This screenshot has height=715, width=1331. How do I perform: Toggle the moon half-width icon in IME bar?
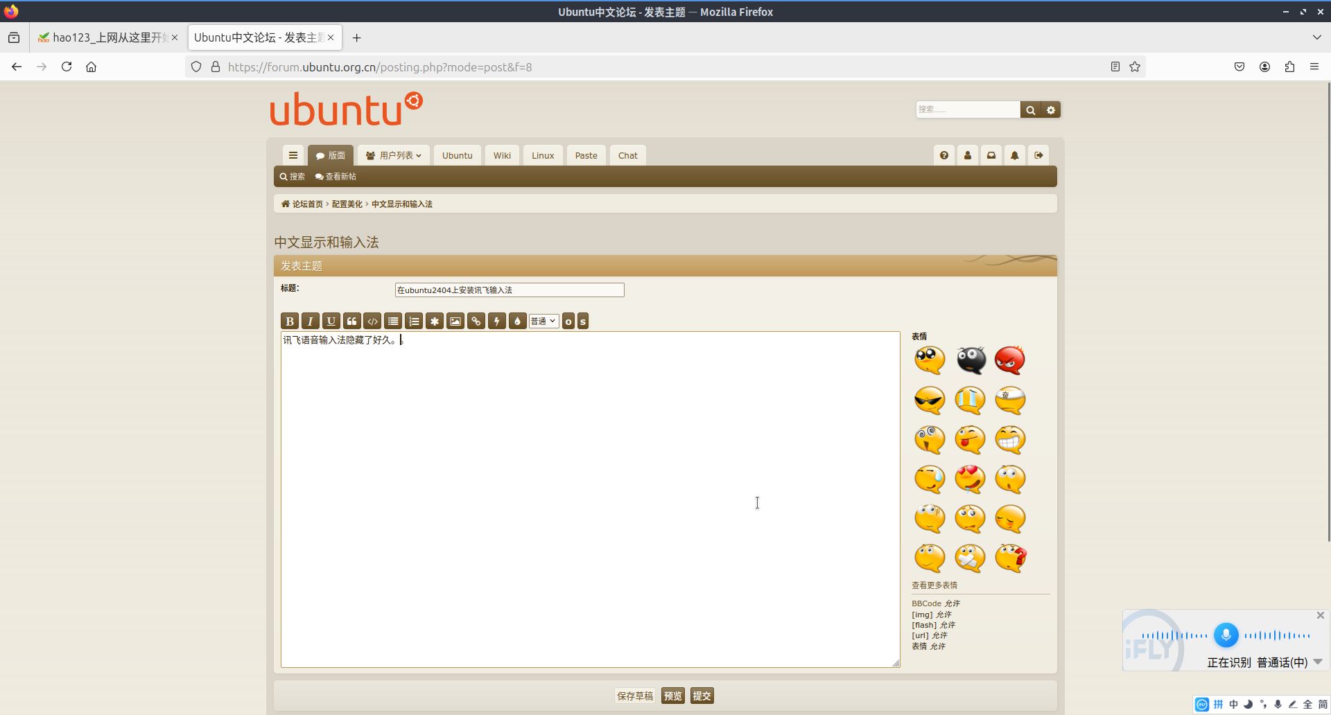point(1248,705)
